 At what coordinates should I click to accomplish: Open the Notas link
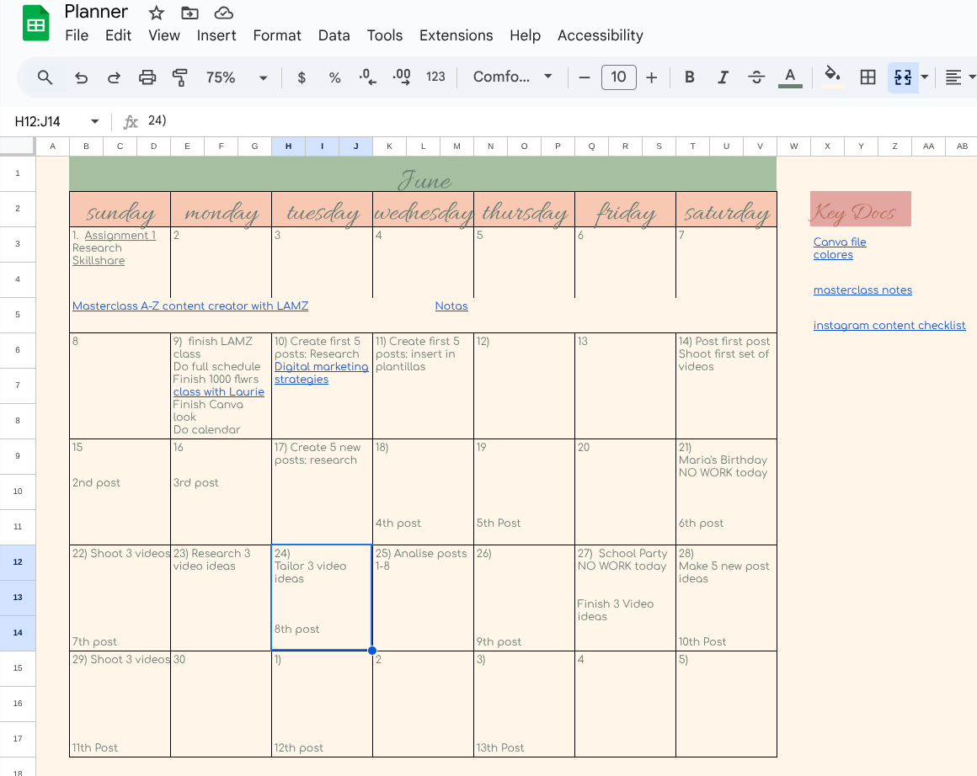pyautogui.click(x=451, y=306)
